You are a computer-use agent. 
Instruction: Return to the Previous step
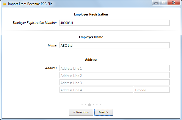pyautogui.click(x=81, y=112)
